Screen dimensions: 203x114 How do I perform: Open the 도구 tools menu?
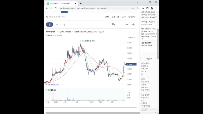tap(124, 17)
